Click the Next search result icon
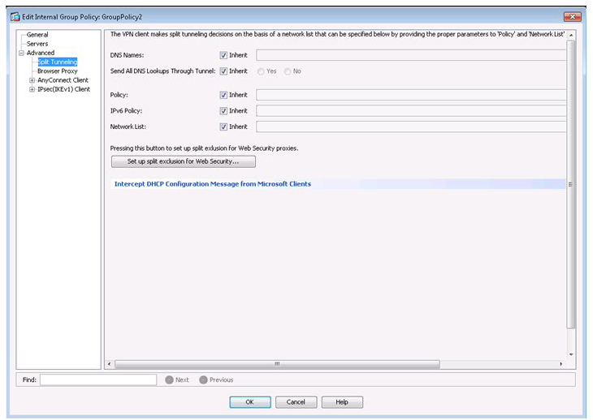Screen dimensions: 593x420 pos(169,379)
